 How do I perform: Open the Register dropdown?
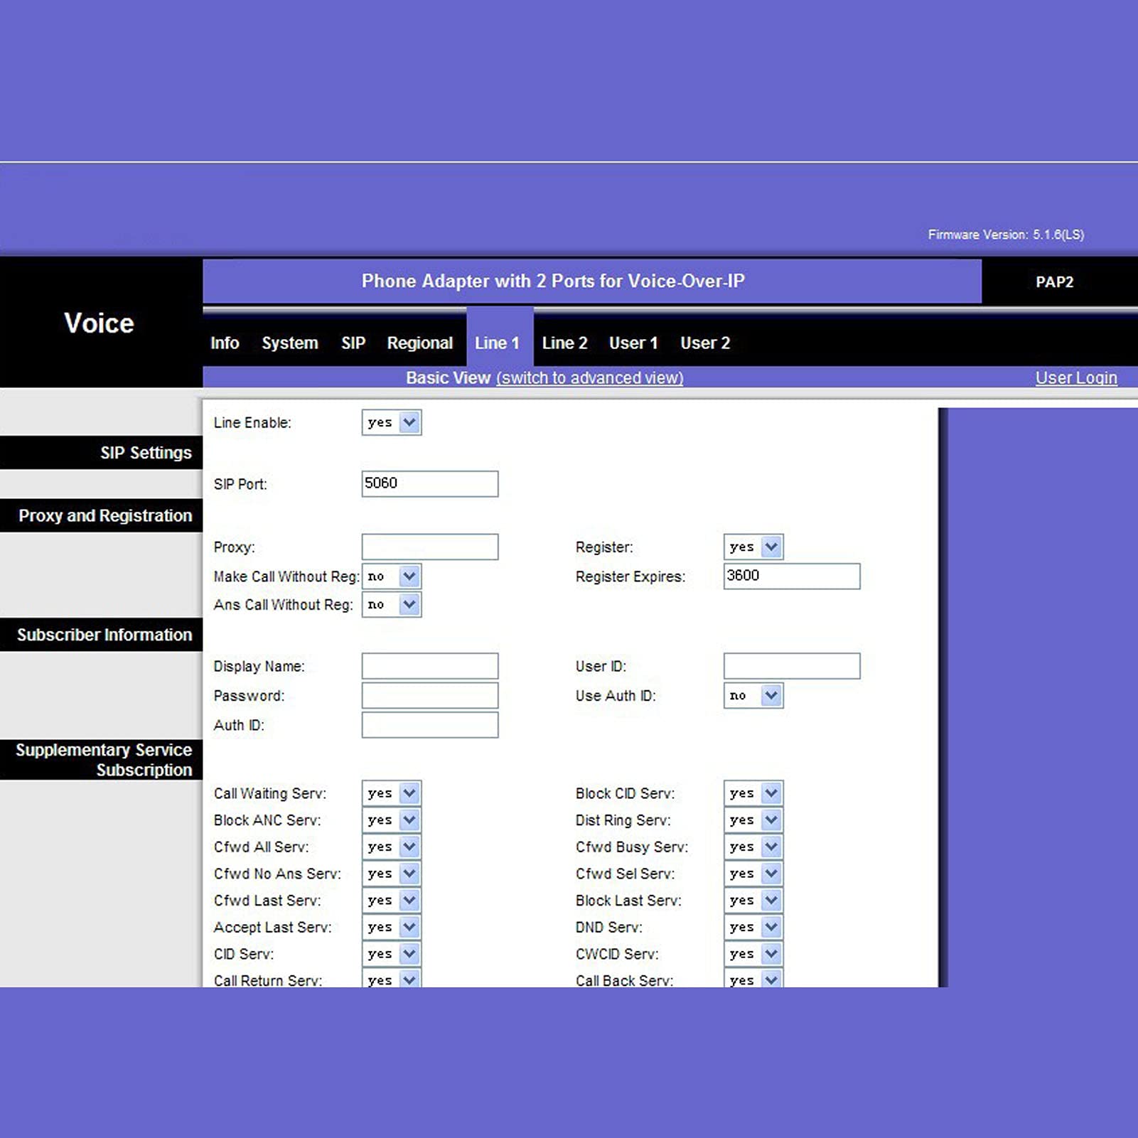tap(753, 547)
